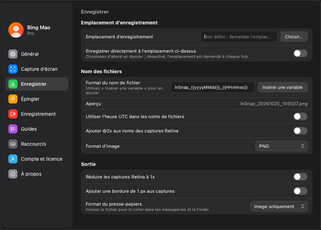The width and height of the screenshot is (321, 230).
Task: Click the Format d'image row label
Action: click(x=103, y=146)
